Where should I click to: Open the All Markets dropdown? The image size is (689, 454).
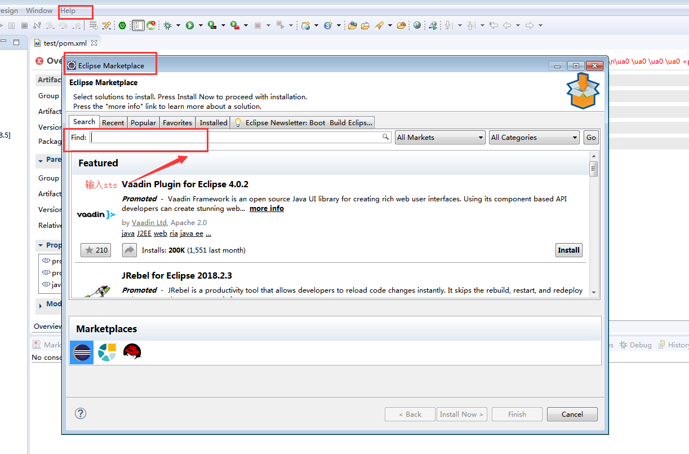[x=440, y=137]
